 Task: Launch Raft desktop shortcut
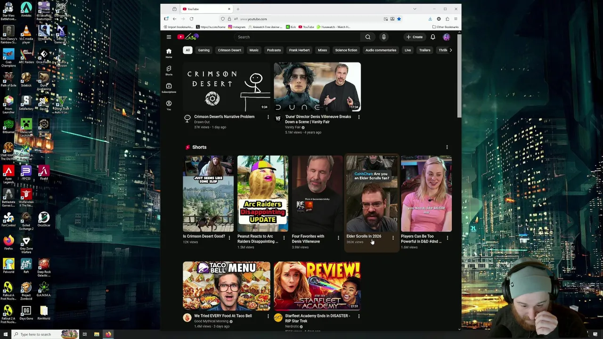26,266
